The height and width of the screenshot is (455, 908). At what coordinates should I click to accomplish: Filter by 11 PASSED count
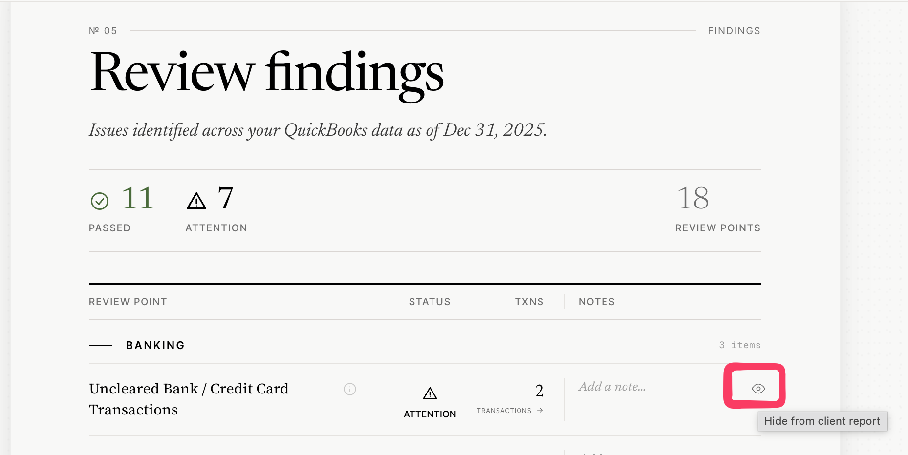[x=122, y=208]
